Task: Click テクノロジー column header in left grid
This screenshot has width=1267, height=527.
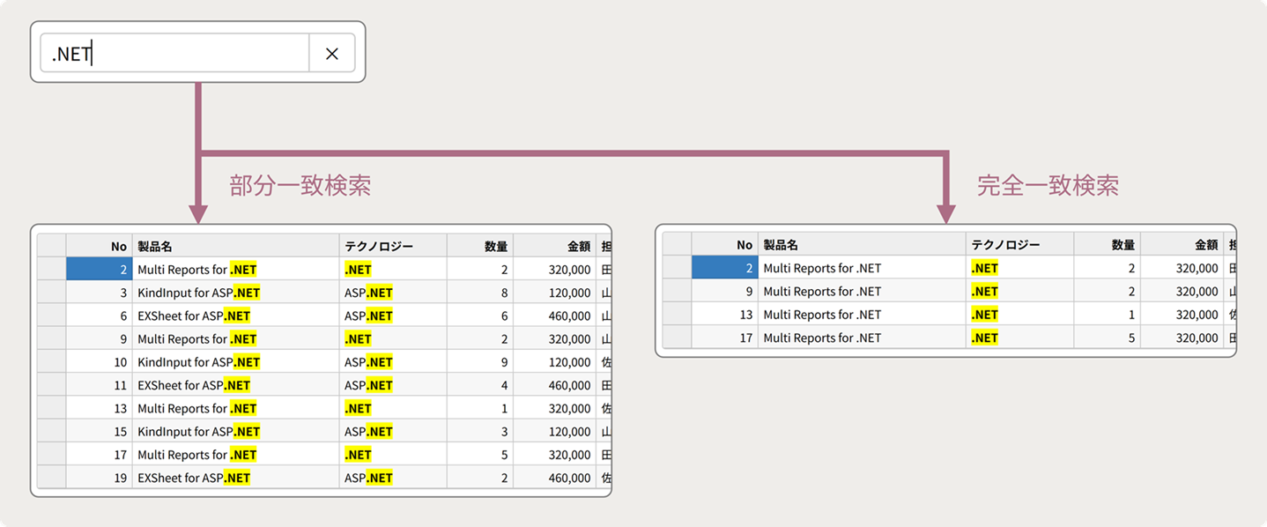Action: click(392, 246)
